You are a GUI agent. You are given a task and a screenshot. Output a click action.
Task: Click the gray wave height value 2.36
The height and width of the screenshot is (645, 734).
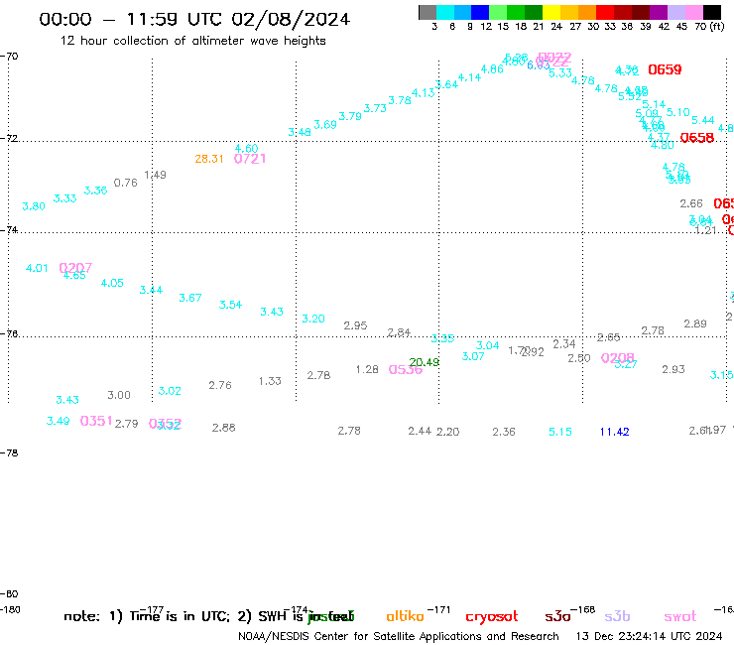pos(504,432)
